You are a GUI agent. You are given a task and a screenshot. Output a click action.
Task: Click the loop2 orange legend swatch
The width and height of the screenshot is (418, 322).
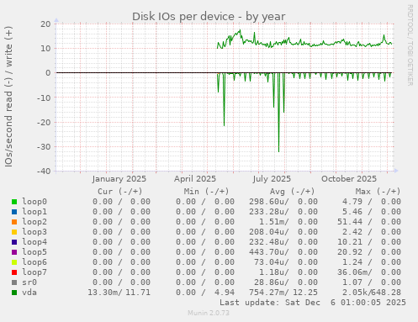[14, 222]
